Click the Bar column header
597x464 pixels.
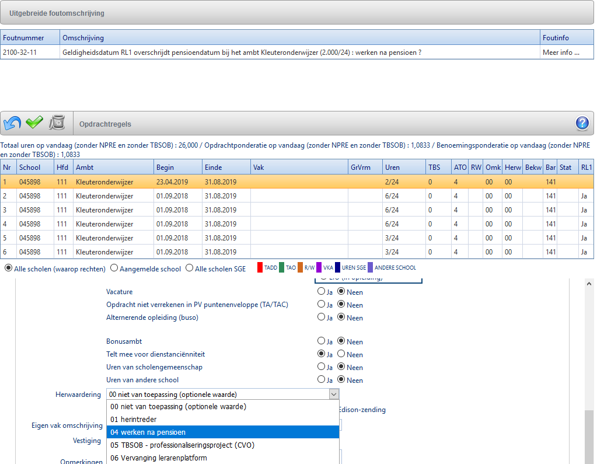pos(550,167)
